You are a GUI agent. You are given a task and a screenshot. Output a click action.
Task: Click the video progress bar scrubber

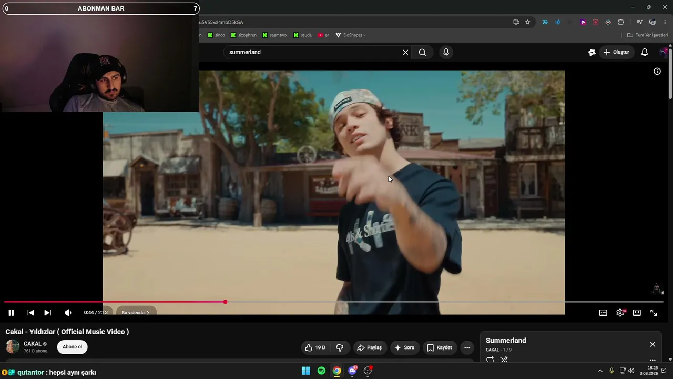click(x=225, y=302)
